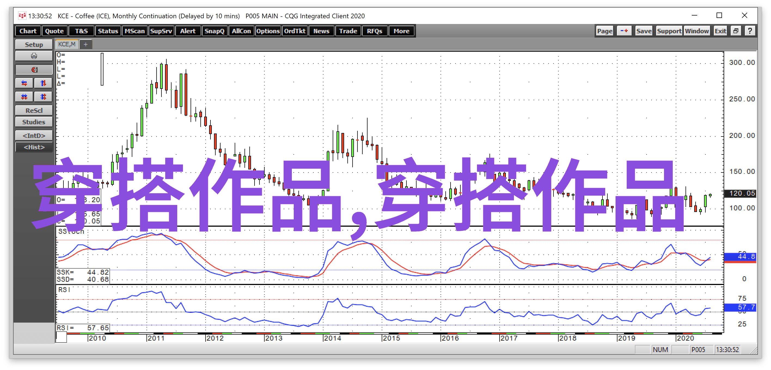Expand the Studies options
Image resolution: width=771 pixels, height=370 pixels.
(x=34, y=122)
